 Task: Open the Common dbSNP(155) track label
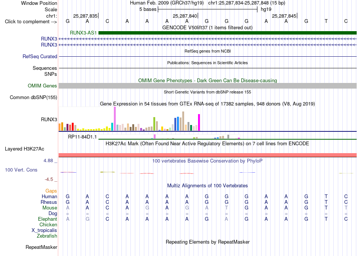pos(33,97)
